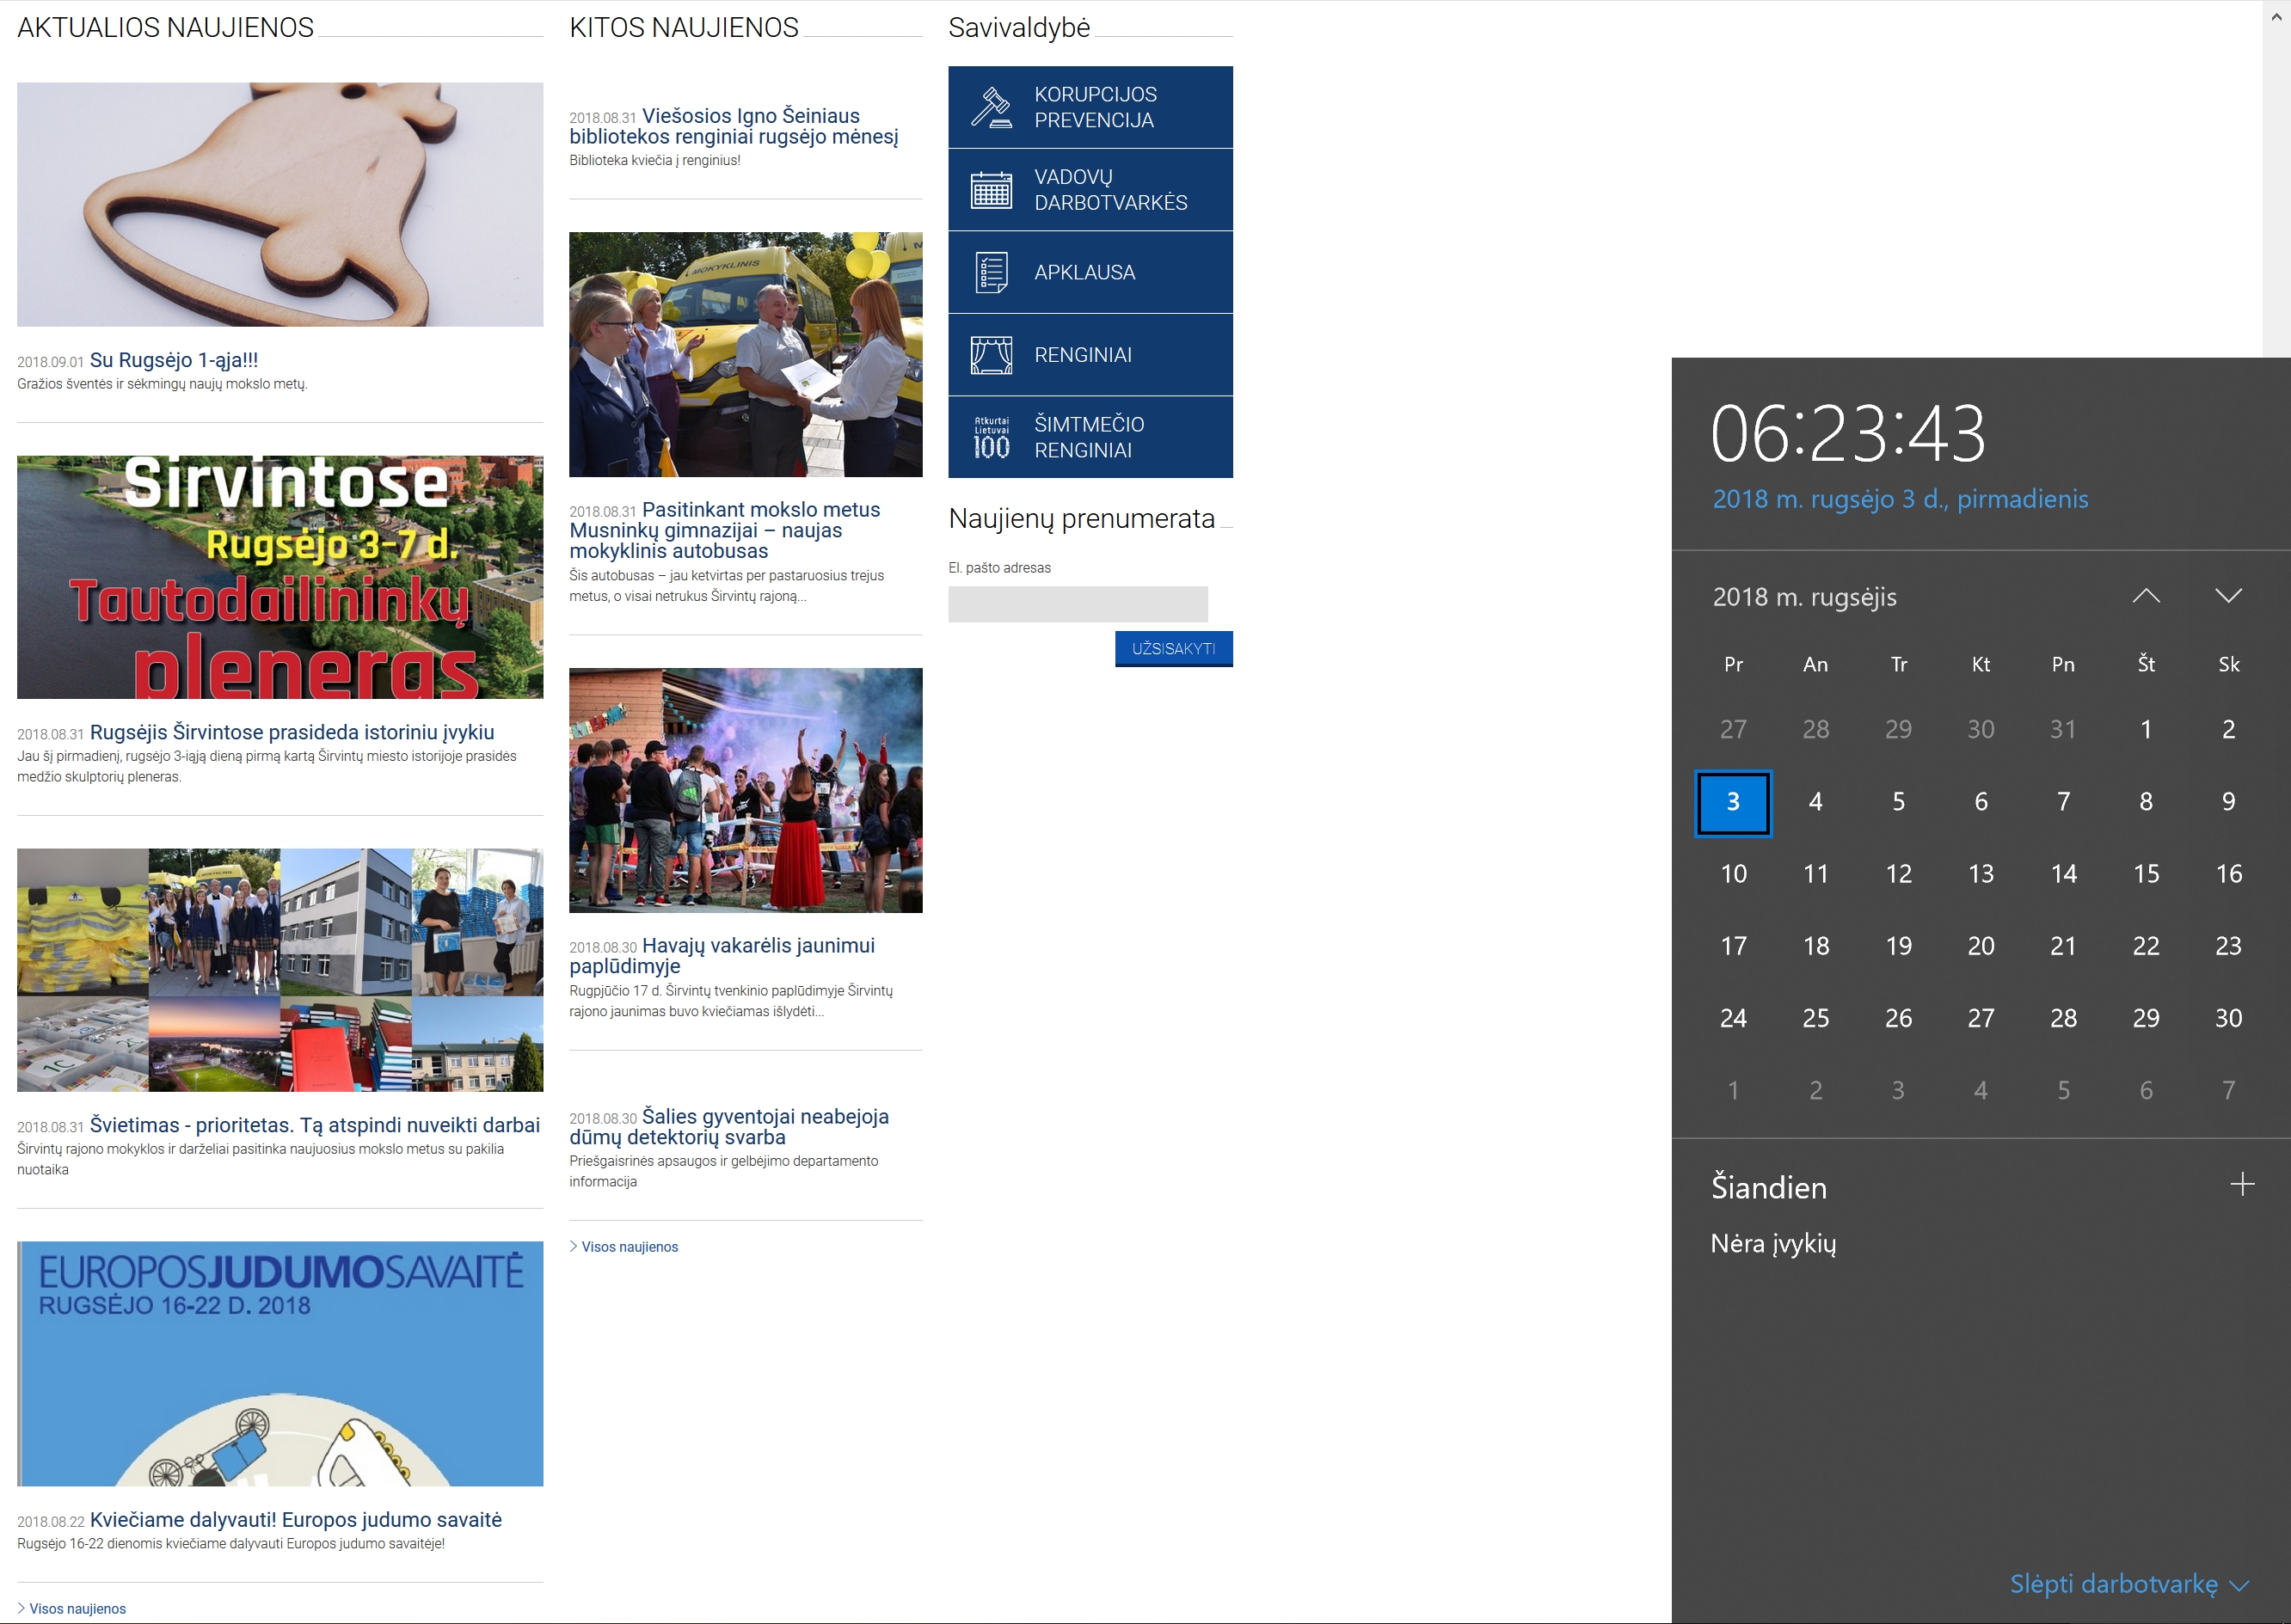2291x1624 pixels.
Task: Open article Rugsėjis Širvintose prasideda istoriniu įvykiu
Action: [292, 732]
